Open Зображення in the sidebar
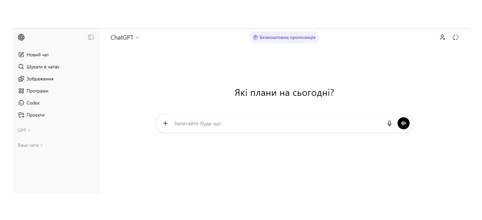 point(40,79)
